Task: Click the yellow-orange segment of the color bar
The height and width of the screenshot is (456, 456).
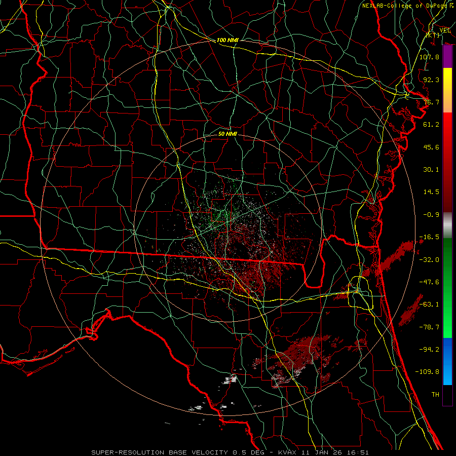Action: click(447, 90)
